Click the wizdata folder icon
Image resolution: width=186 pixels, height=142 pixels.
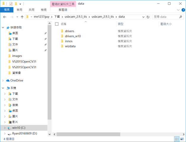click(62, 46)
